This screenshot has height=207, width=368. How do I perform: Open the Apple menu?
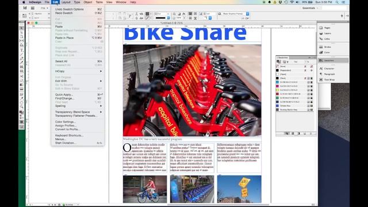pos(24,2)
